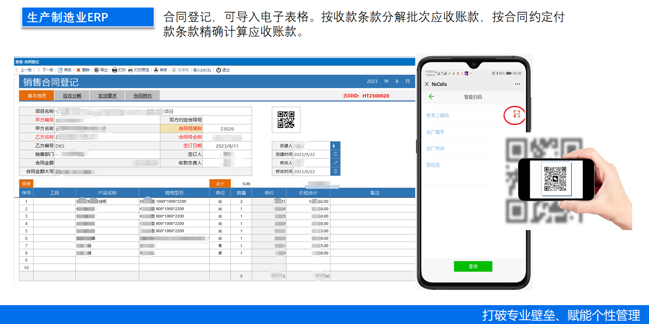
Task: Click the 工段 column header
Action: 54,193
